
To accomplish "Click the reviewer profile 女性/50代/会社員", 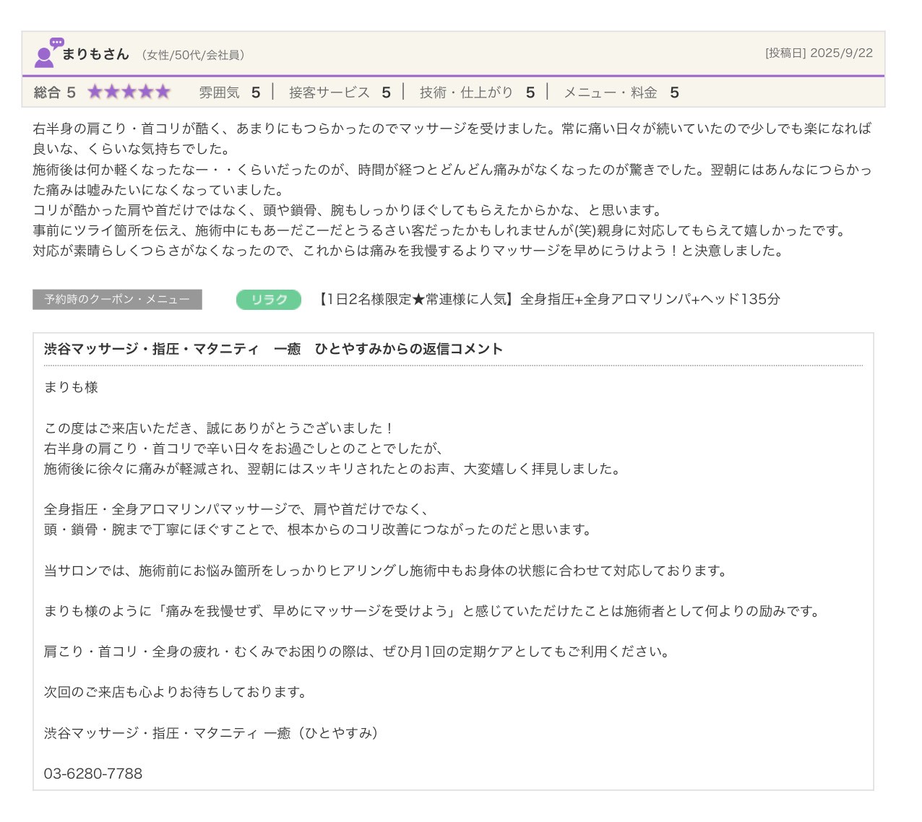I will pyautogui.click(x=193, y=55).
